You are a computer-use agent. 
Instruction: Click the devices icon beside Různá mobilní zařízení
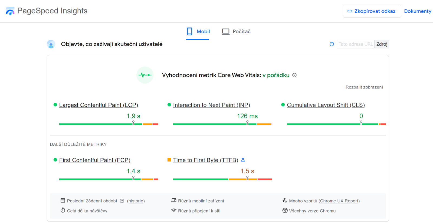[x=174, y=201]
